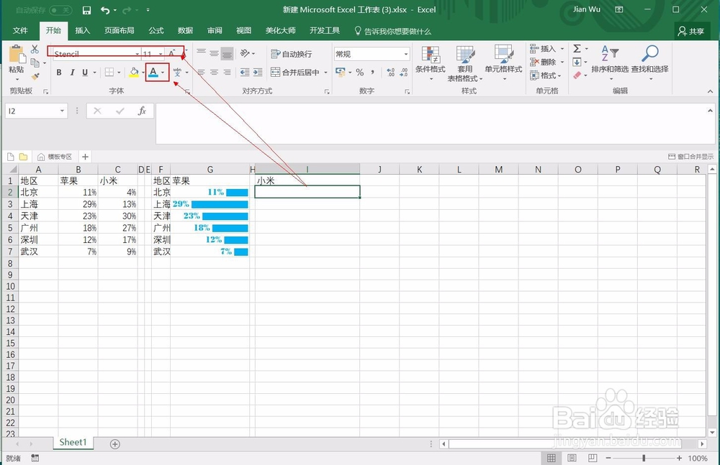
Task: Apply blue font color A button
Action: tap(153, 72)
